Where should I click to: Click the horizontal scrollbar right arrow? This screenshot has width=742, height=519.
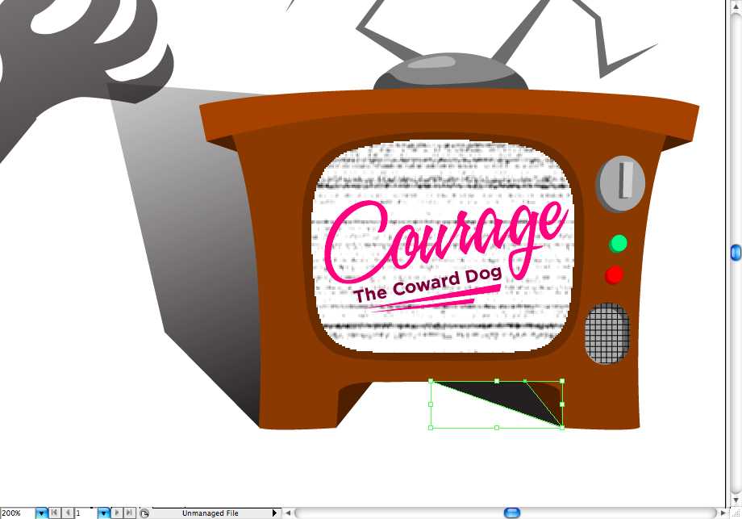coord(723,513)
